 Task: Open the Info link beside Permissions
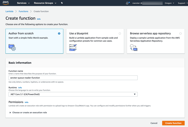tap(27, 102)
